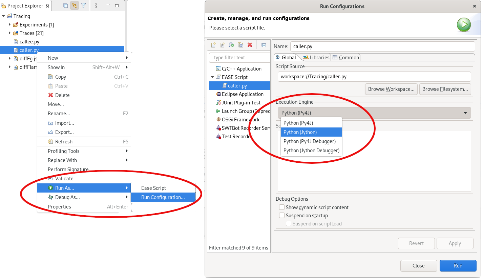Open Project Explorer view menu dots
The width and height of the screenshot is (483, 280).
click(96, 6)
